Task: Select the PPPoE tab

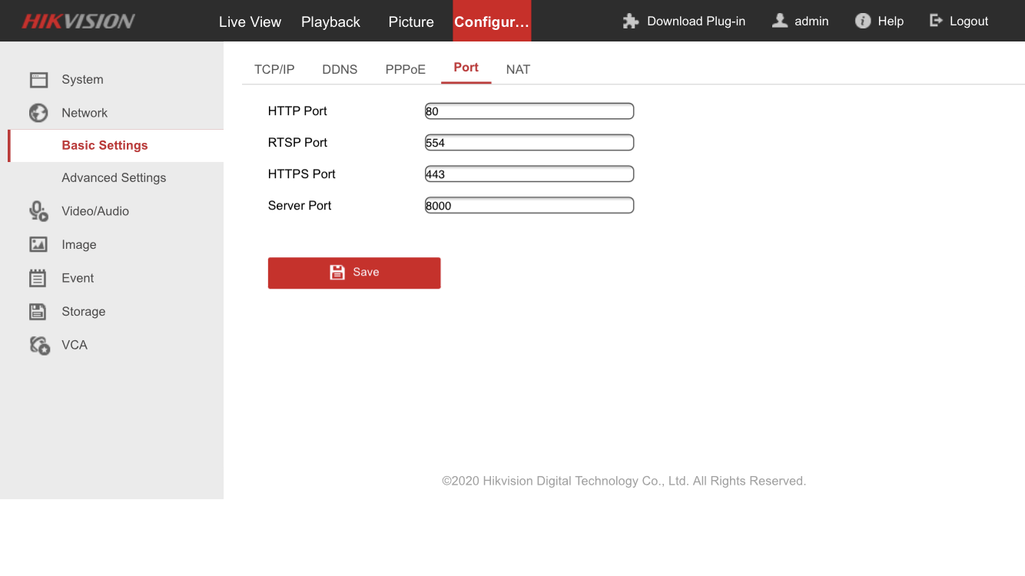Action: 405,69
